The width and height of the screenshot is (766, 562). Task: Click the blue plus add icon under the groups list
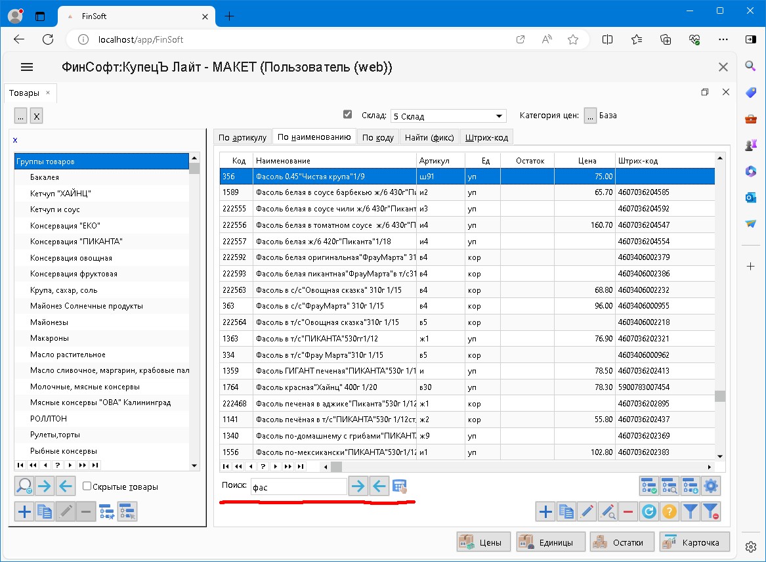24,511
